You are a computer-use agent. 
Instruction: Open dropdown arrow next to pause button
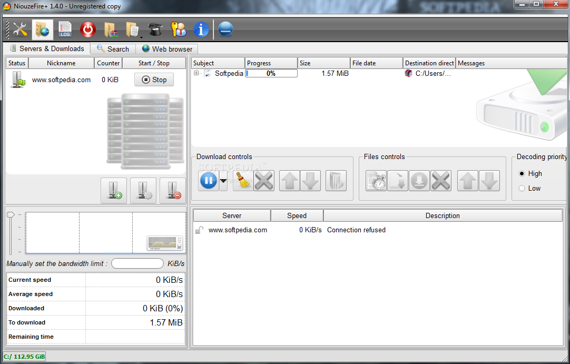pyautogui.click(x=223, y=180)
